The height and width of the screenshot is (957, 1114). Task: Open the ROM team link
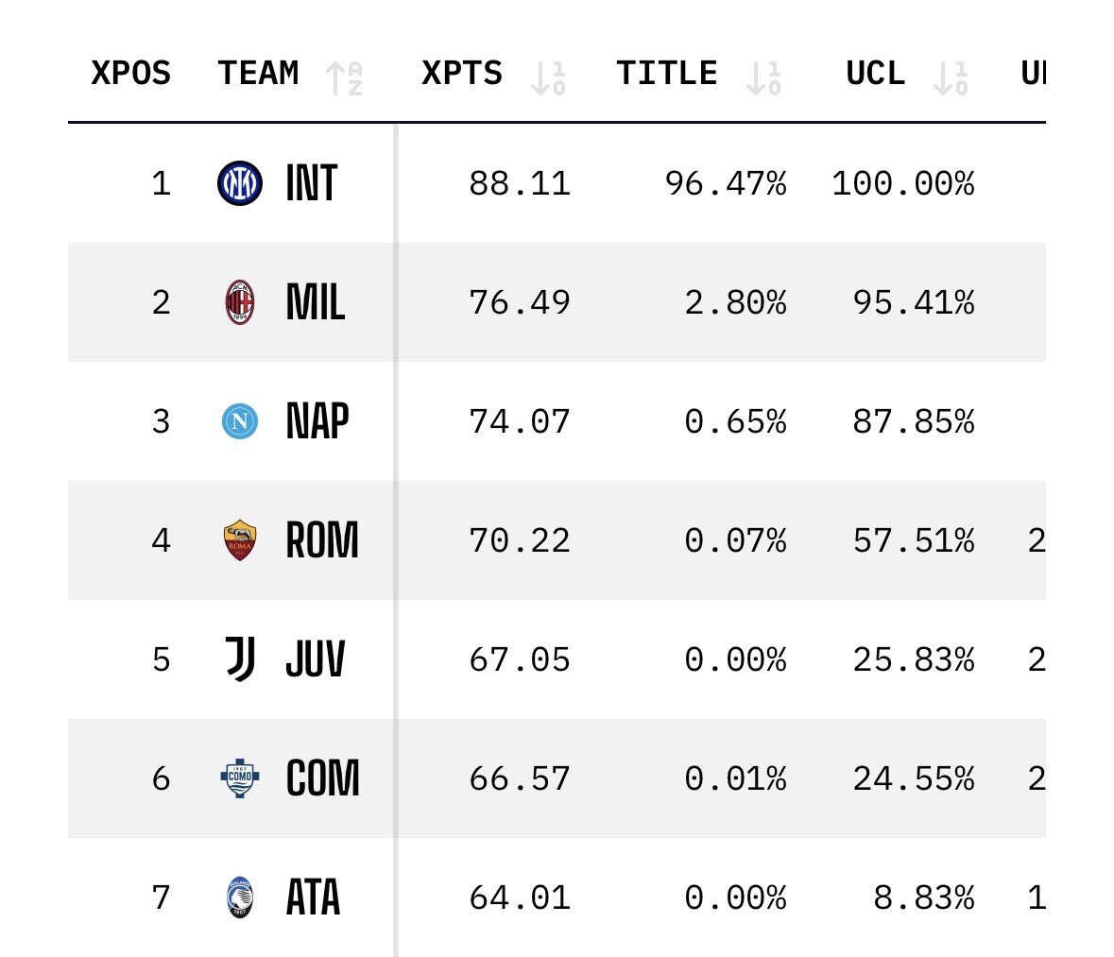[321, 540]
